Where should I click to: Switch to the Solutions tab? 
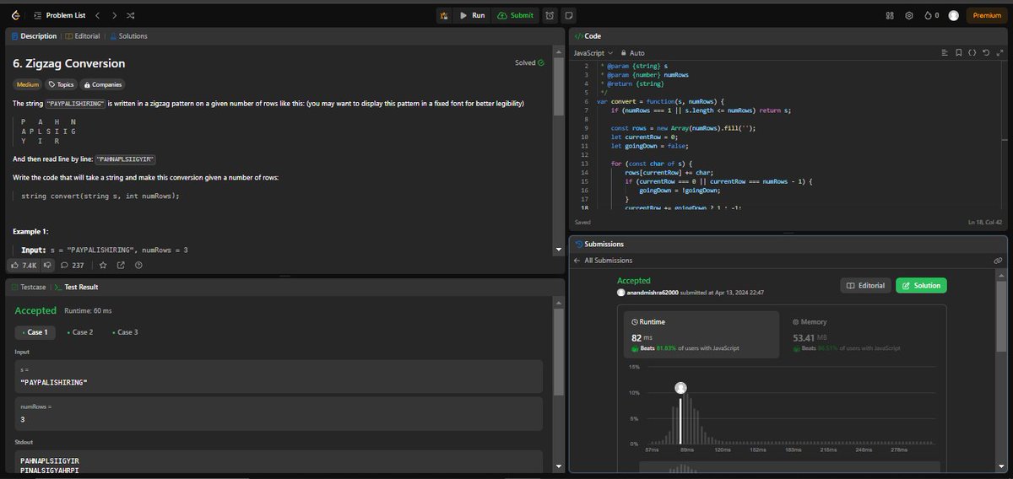pyautogui.click(x=127, y=36)
